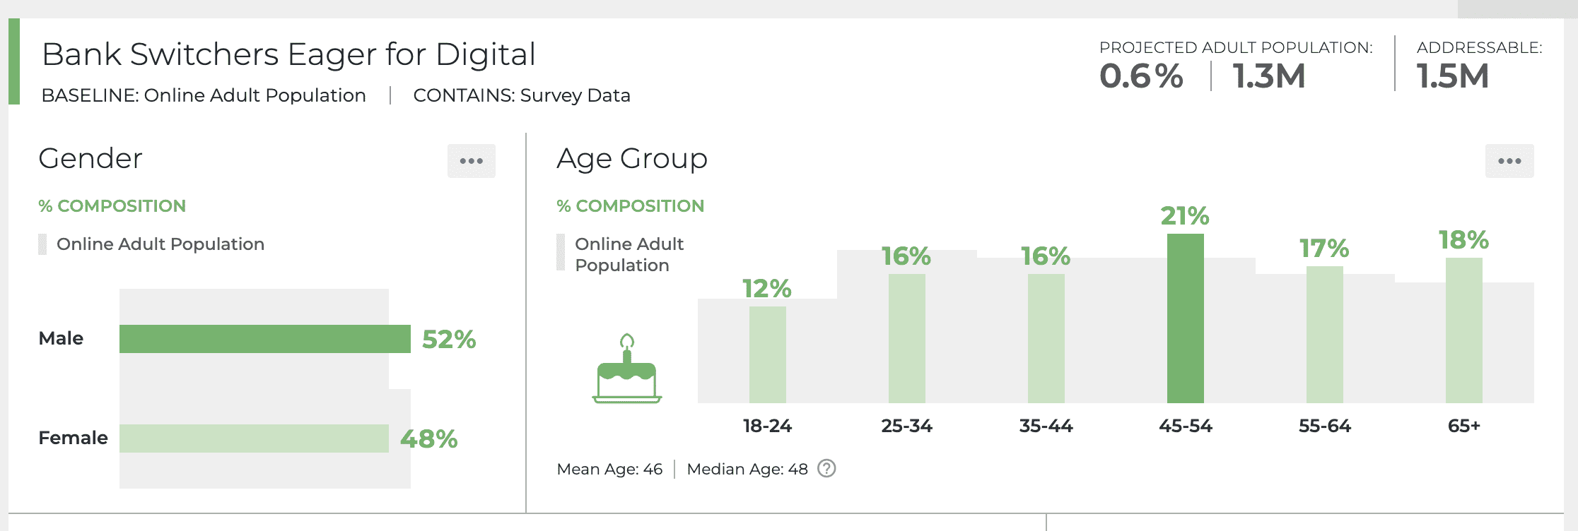This screenshot has height=531, width=1578.
Task: Select the 55-64 age bar
Action: coord(1324,335)
